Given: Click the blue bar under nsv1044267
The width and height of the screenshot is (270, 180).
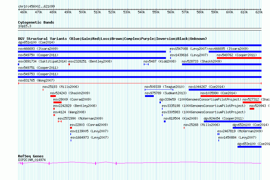Looking at the screenshot, I should click(x=225, y=90).
